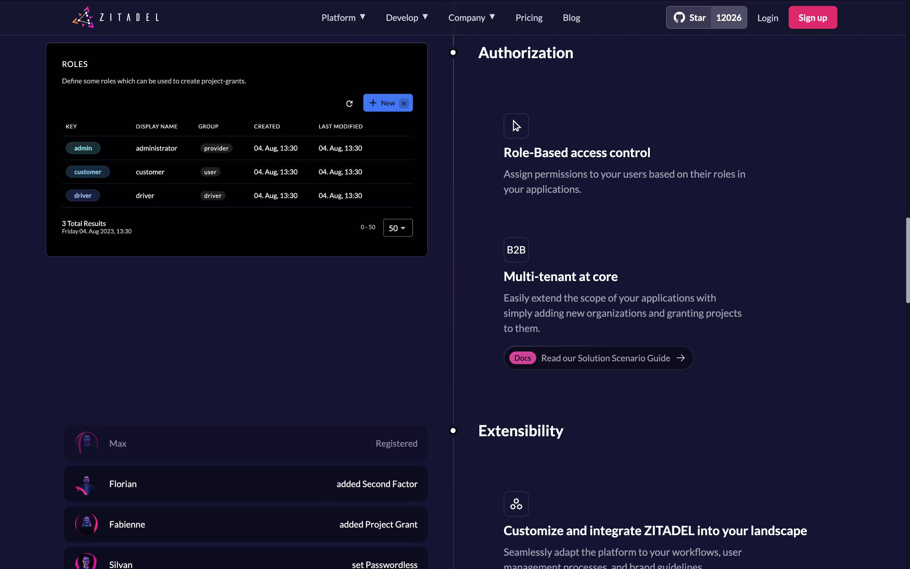Open the 50 page-size dropdown

click(x=397, y=228)
